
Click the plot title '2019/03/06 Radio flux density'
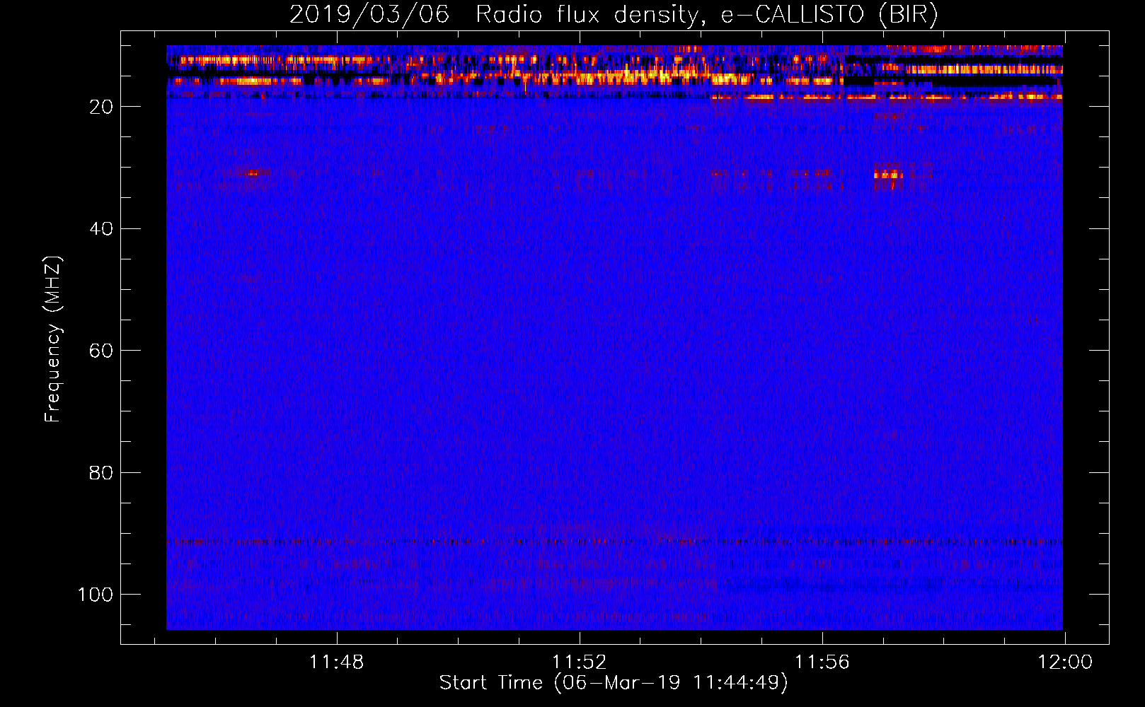(x=614, y=14)
